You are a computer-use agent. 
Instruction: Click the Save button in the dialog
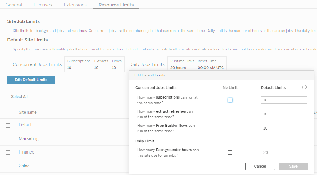pyautogui.click(x=293, y=166)
